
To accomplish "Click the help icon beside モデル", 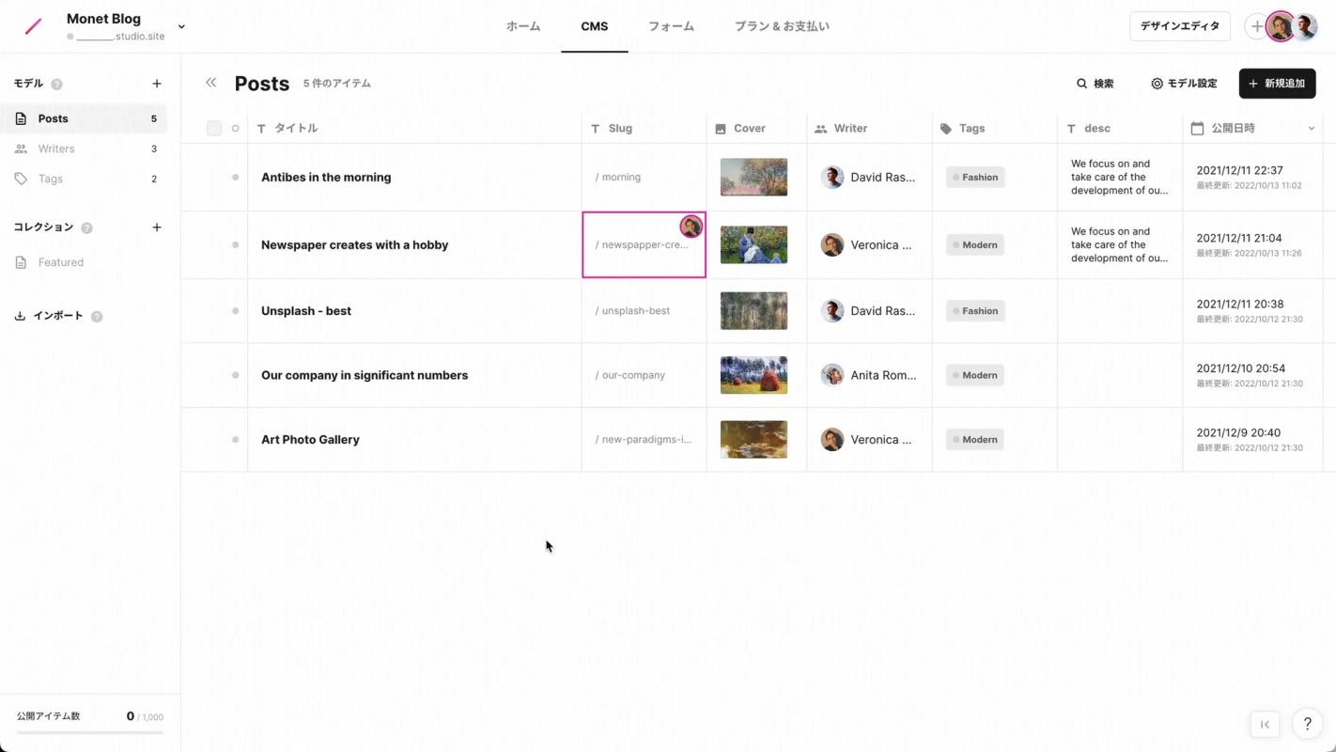I will (56, 85).
